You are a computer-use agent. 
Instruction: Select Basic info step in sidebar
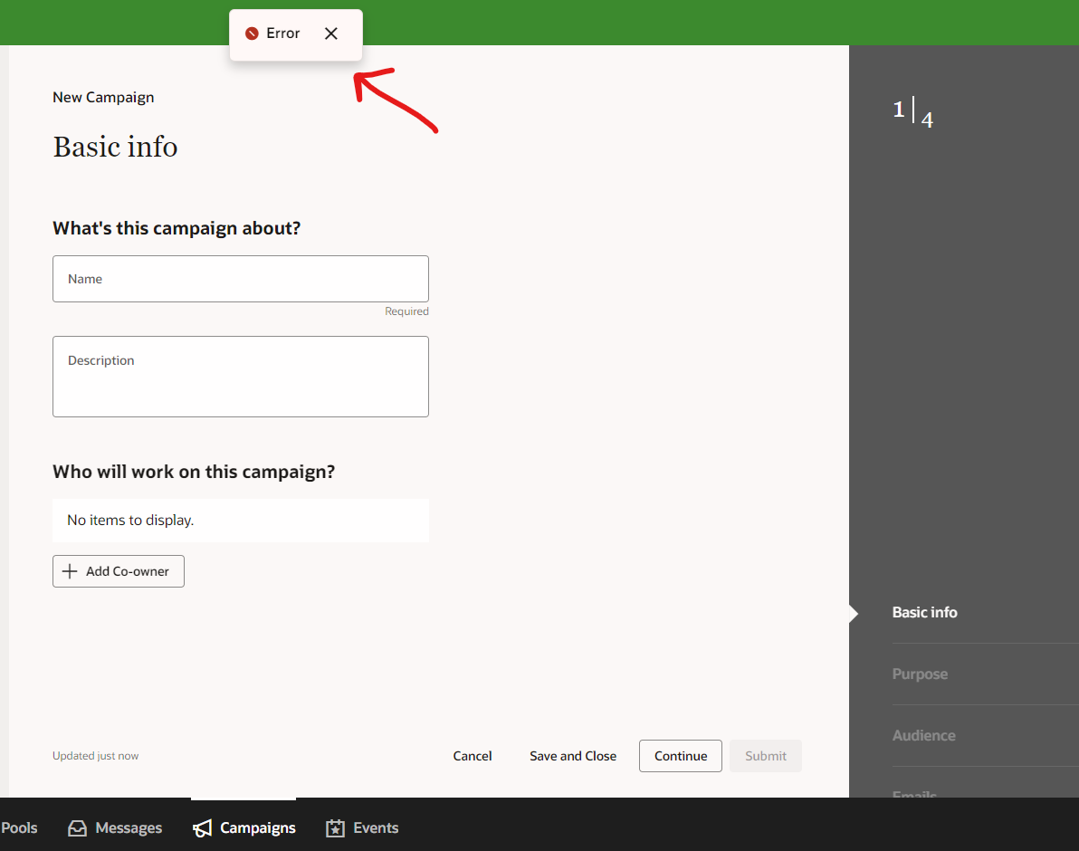[x=924, y=612]
